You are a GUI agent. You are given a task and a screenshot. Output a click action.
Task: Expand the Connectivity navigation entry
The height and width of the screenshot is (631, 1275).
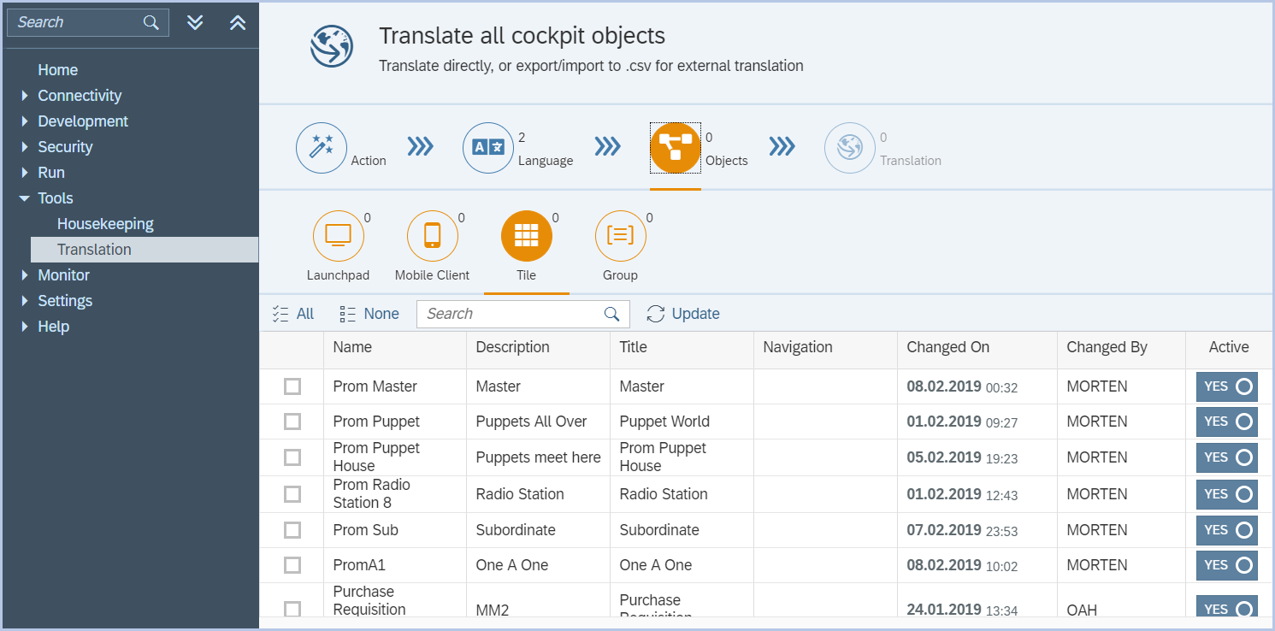coord(25,95)
